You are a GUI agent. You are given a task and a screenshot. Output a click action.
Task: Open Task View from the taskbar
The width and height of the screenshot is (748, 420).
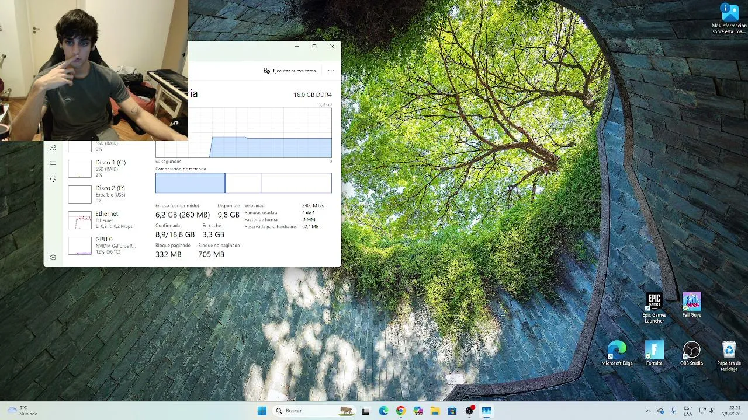tap(366, 411)
